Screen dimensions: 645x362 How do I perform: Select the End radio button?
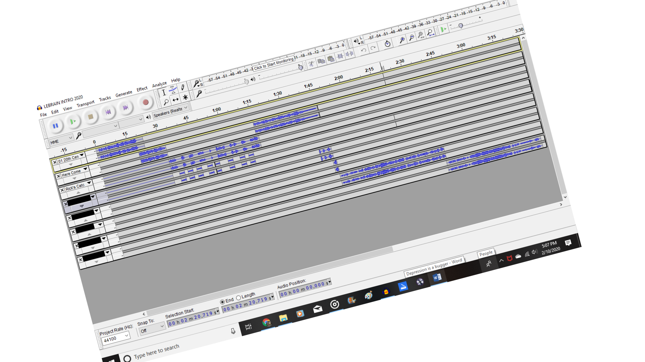tap(222, 302)
